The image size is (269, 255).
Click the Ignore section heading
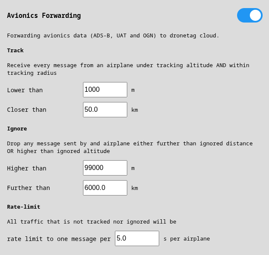pos(17,128)
